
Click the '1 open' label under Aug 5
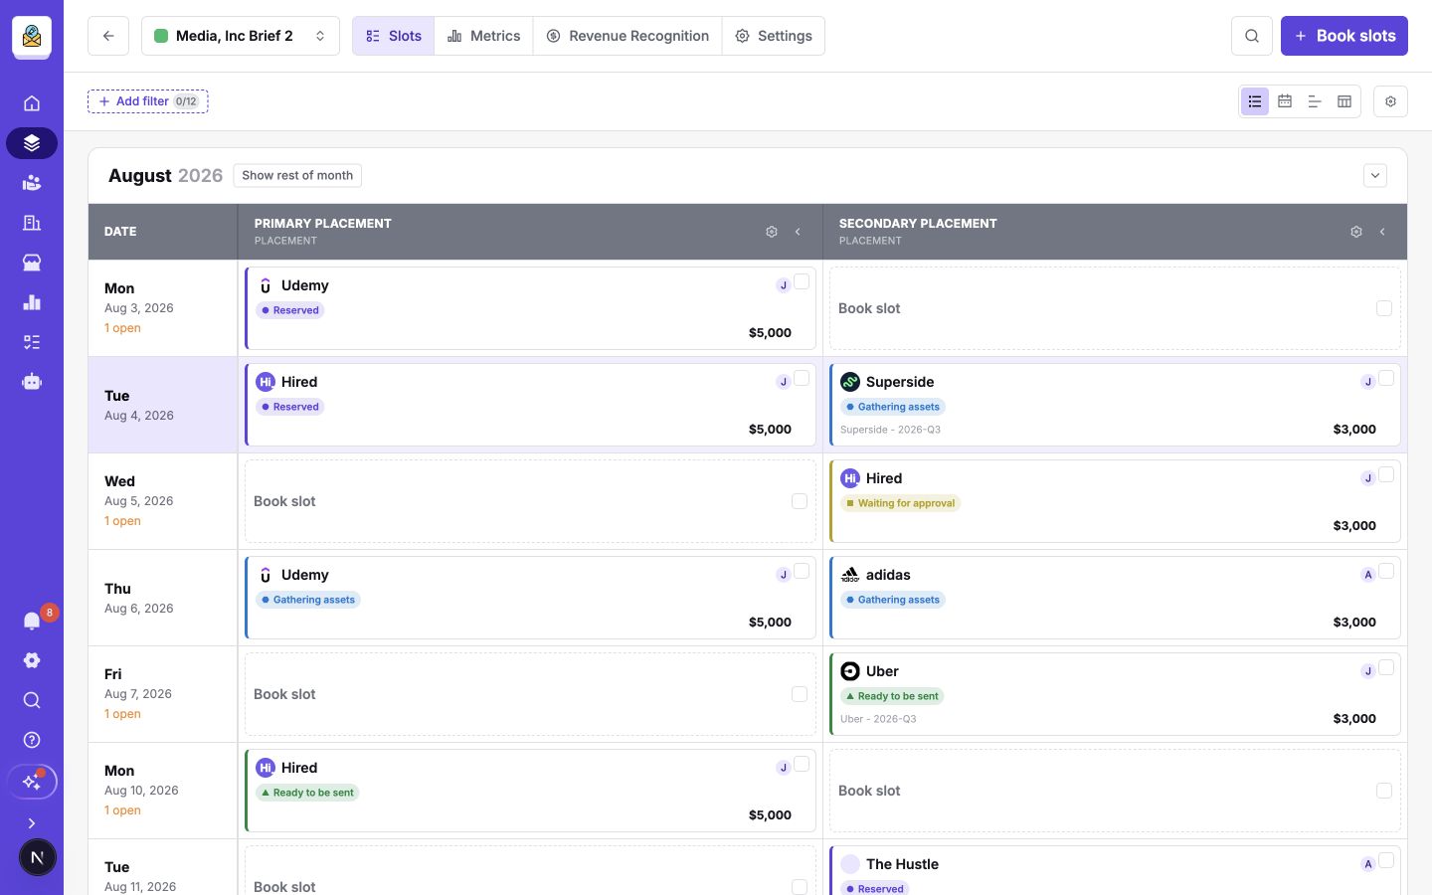pos(122,521)
